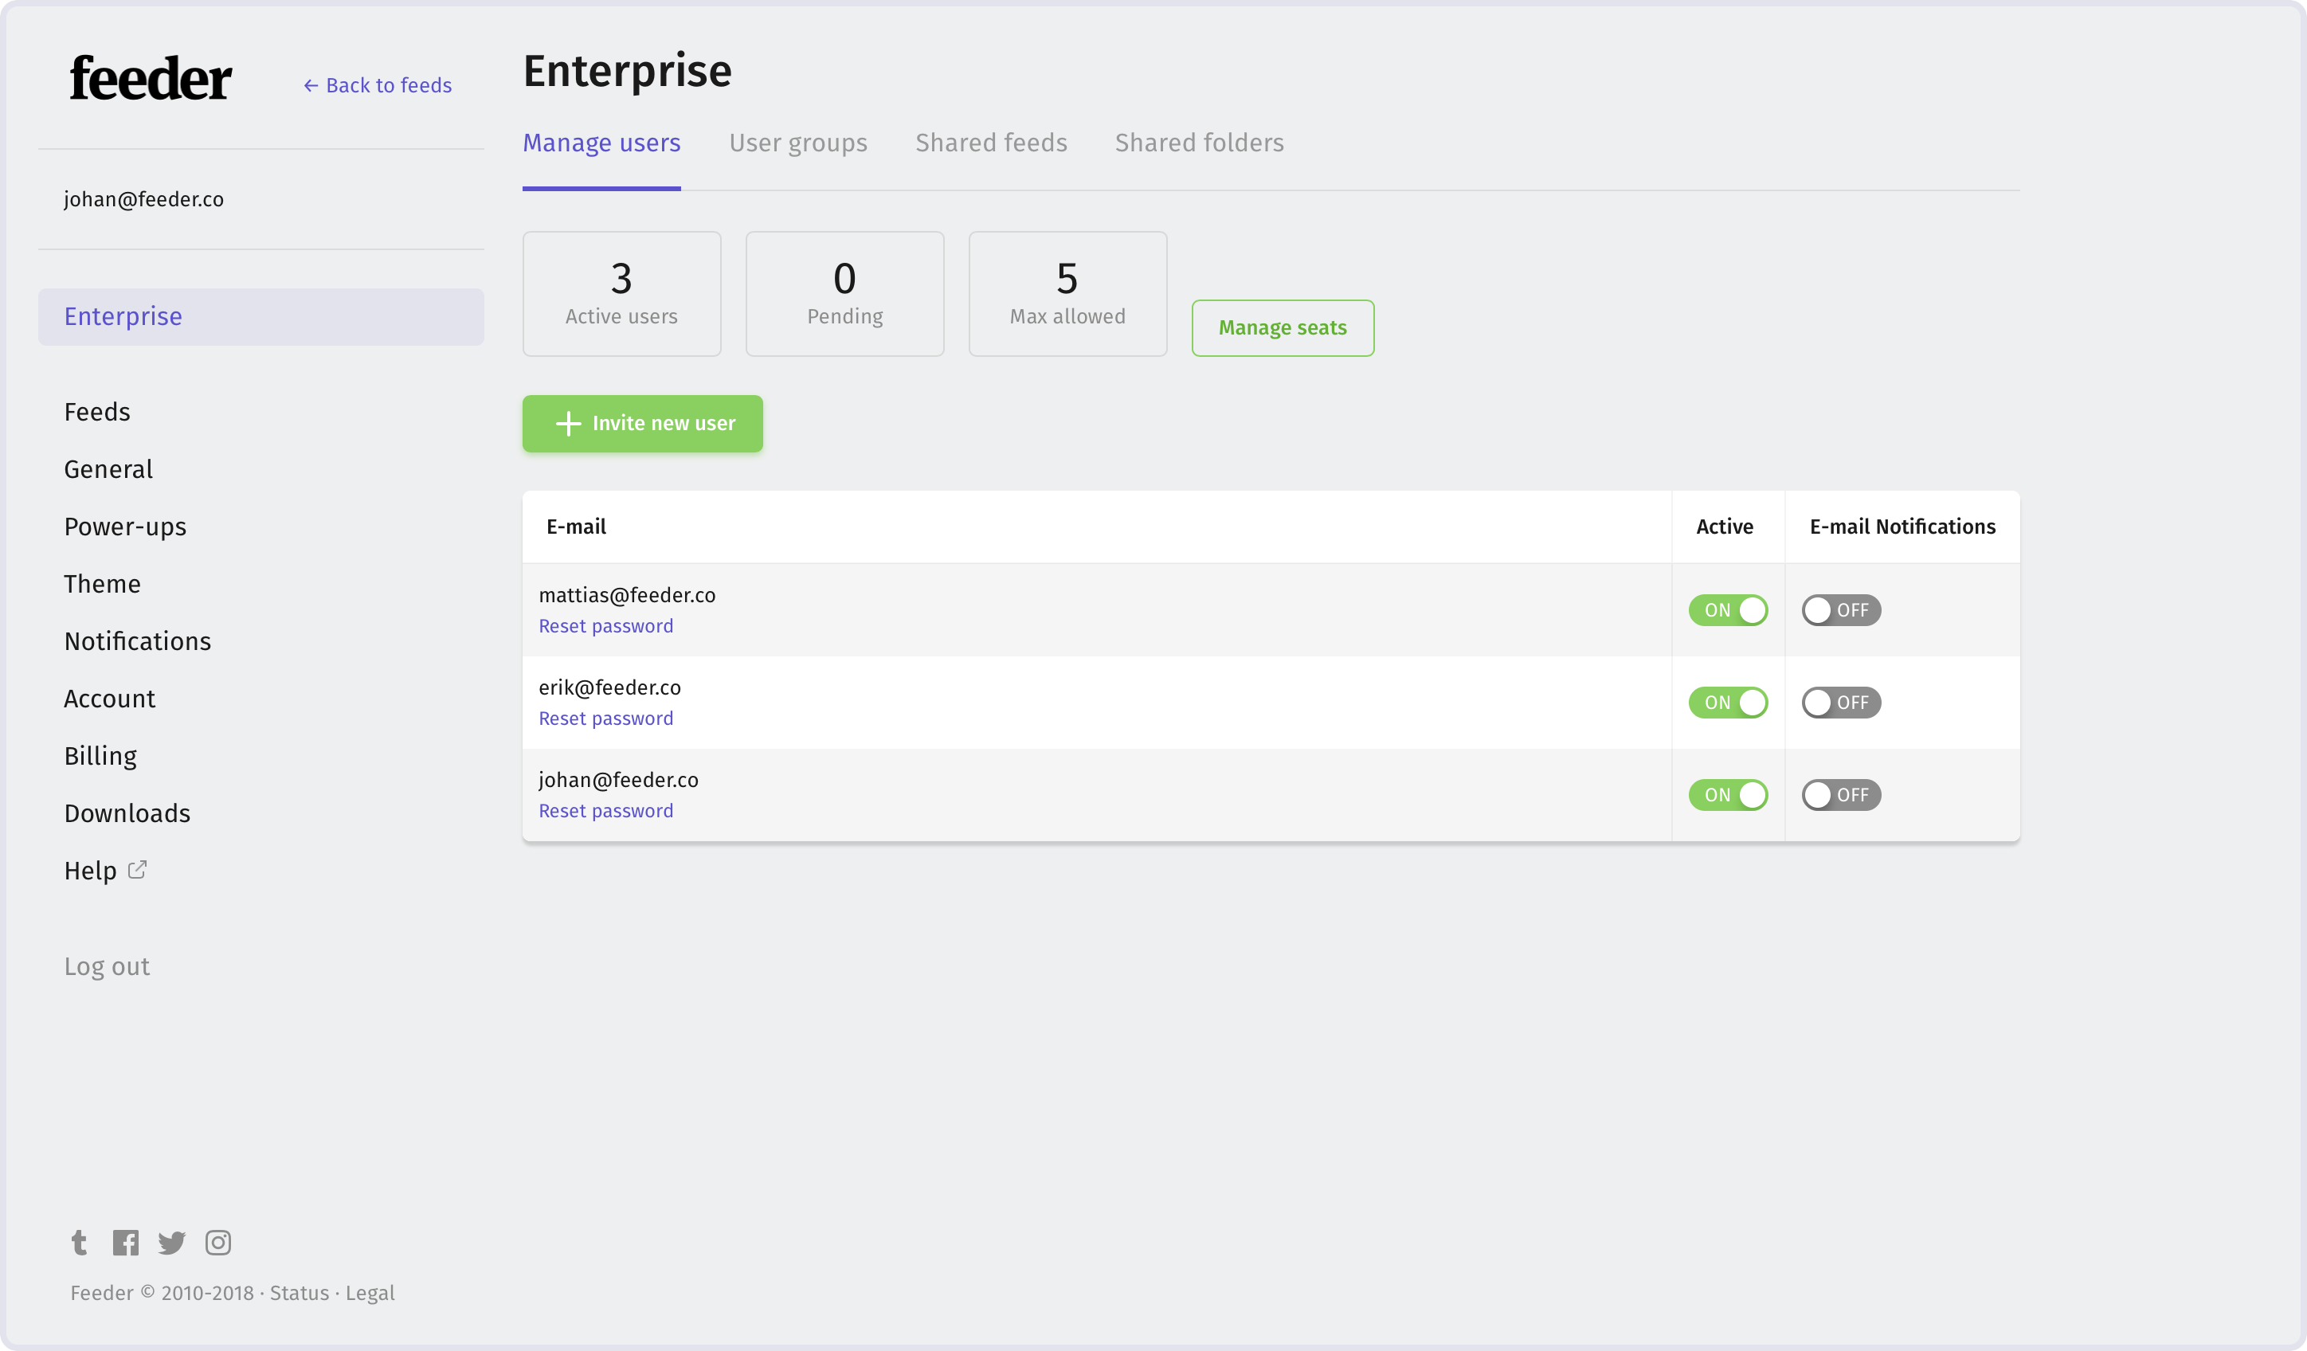Click the Pending count card
This screenshot has height=1351, width=2307.
click(x=845, y=294)
